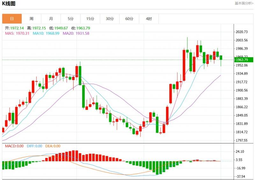Viewport: 255px width, 180px height.
Task: Click the 2020.73 price axis label
Action: [x=241, y=32]
